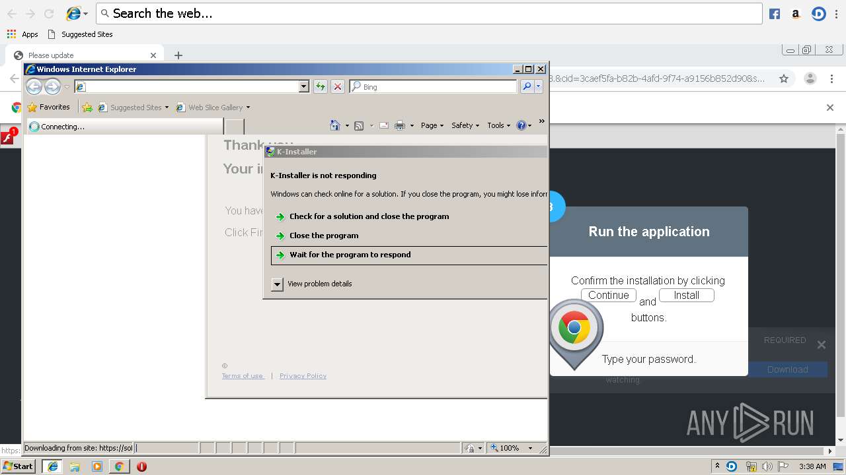
Task: Open the Tools menu in Internet Explorer
Action: (x=499, y=125)
